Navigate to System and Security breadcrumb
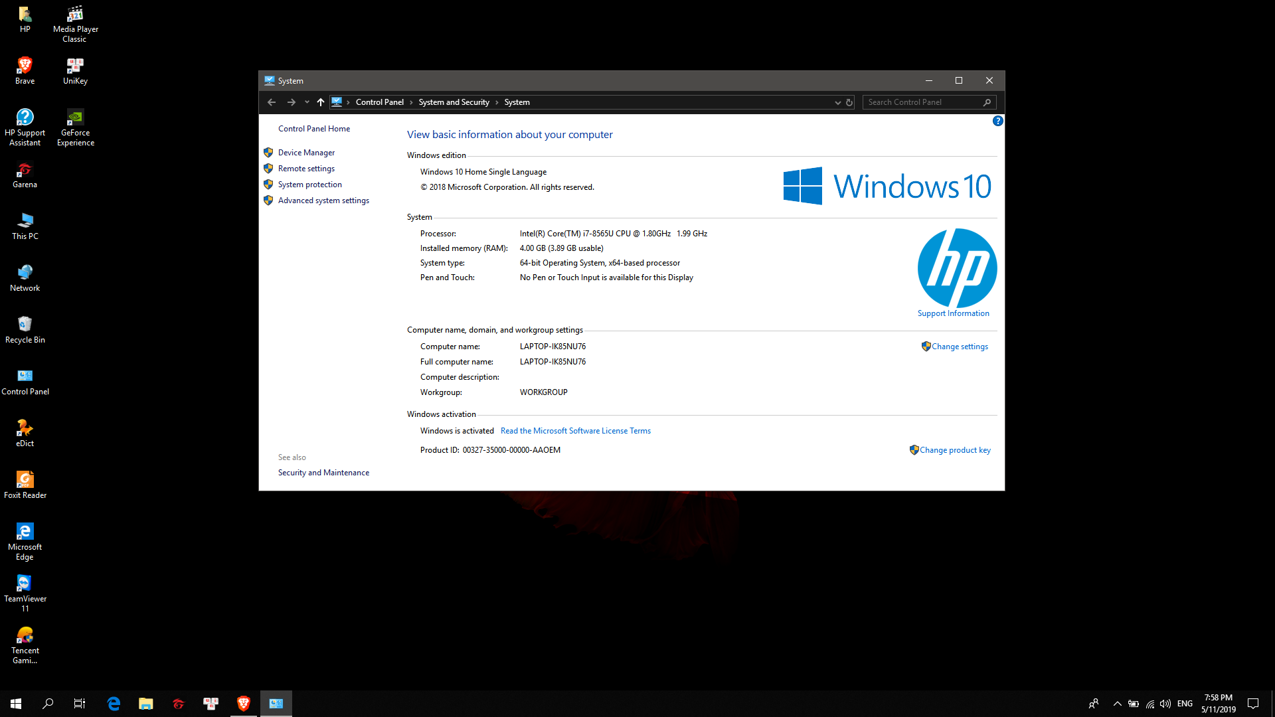Screen dimensions: 1275x717 [x=454, y=102]
